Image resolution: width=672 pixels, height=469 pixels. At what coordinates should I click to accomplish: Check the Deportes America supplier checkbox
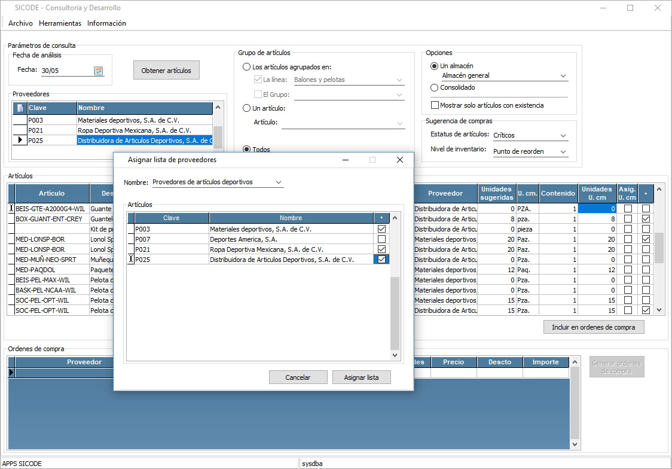point(381,239)
